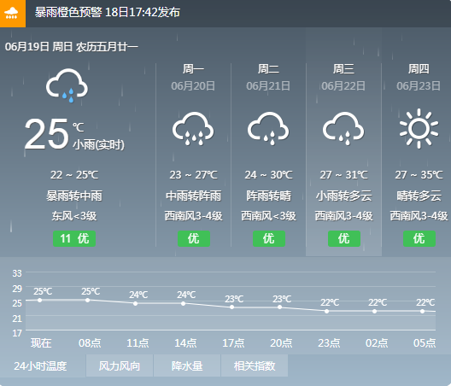
Task: Switch to the 24小时温度 tab
Action: click(x=40, y=366)
